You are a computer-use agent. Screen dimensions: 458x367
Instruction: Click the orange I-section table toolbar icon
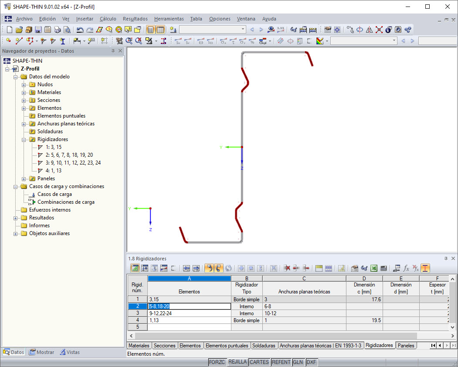click(x=425, y=268)
